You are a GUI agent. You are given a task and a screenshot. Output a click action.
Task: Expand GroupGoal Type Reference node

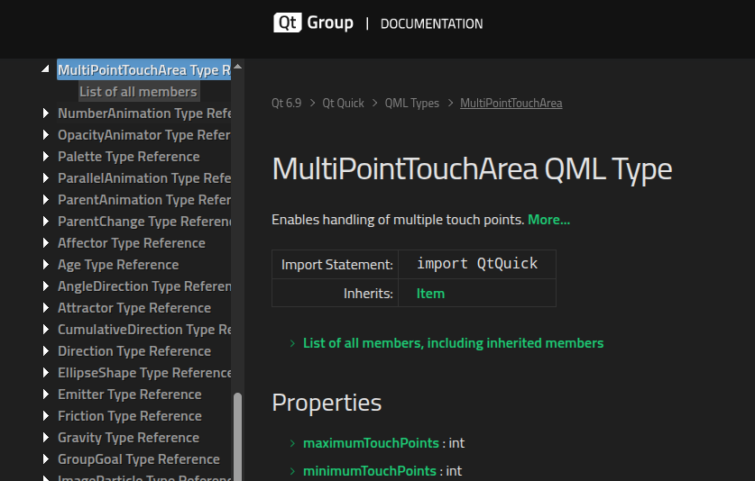tap(46, 459)
